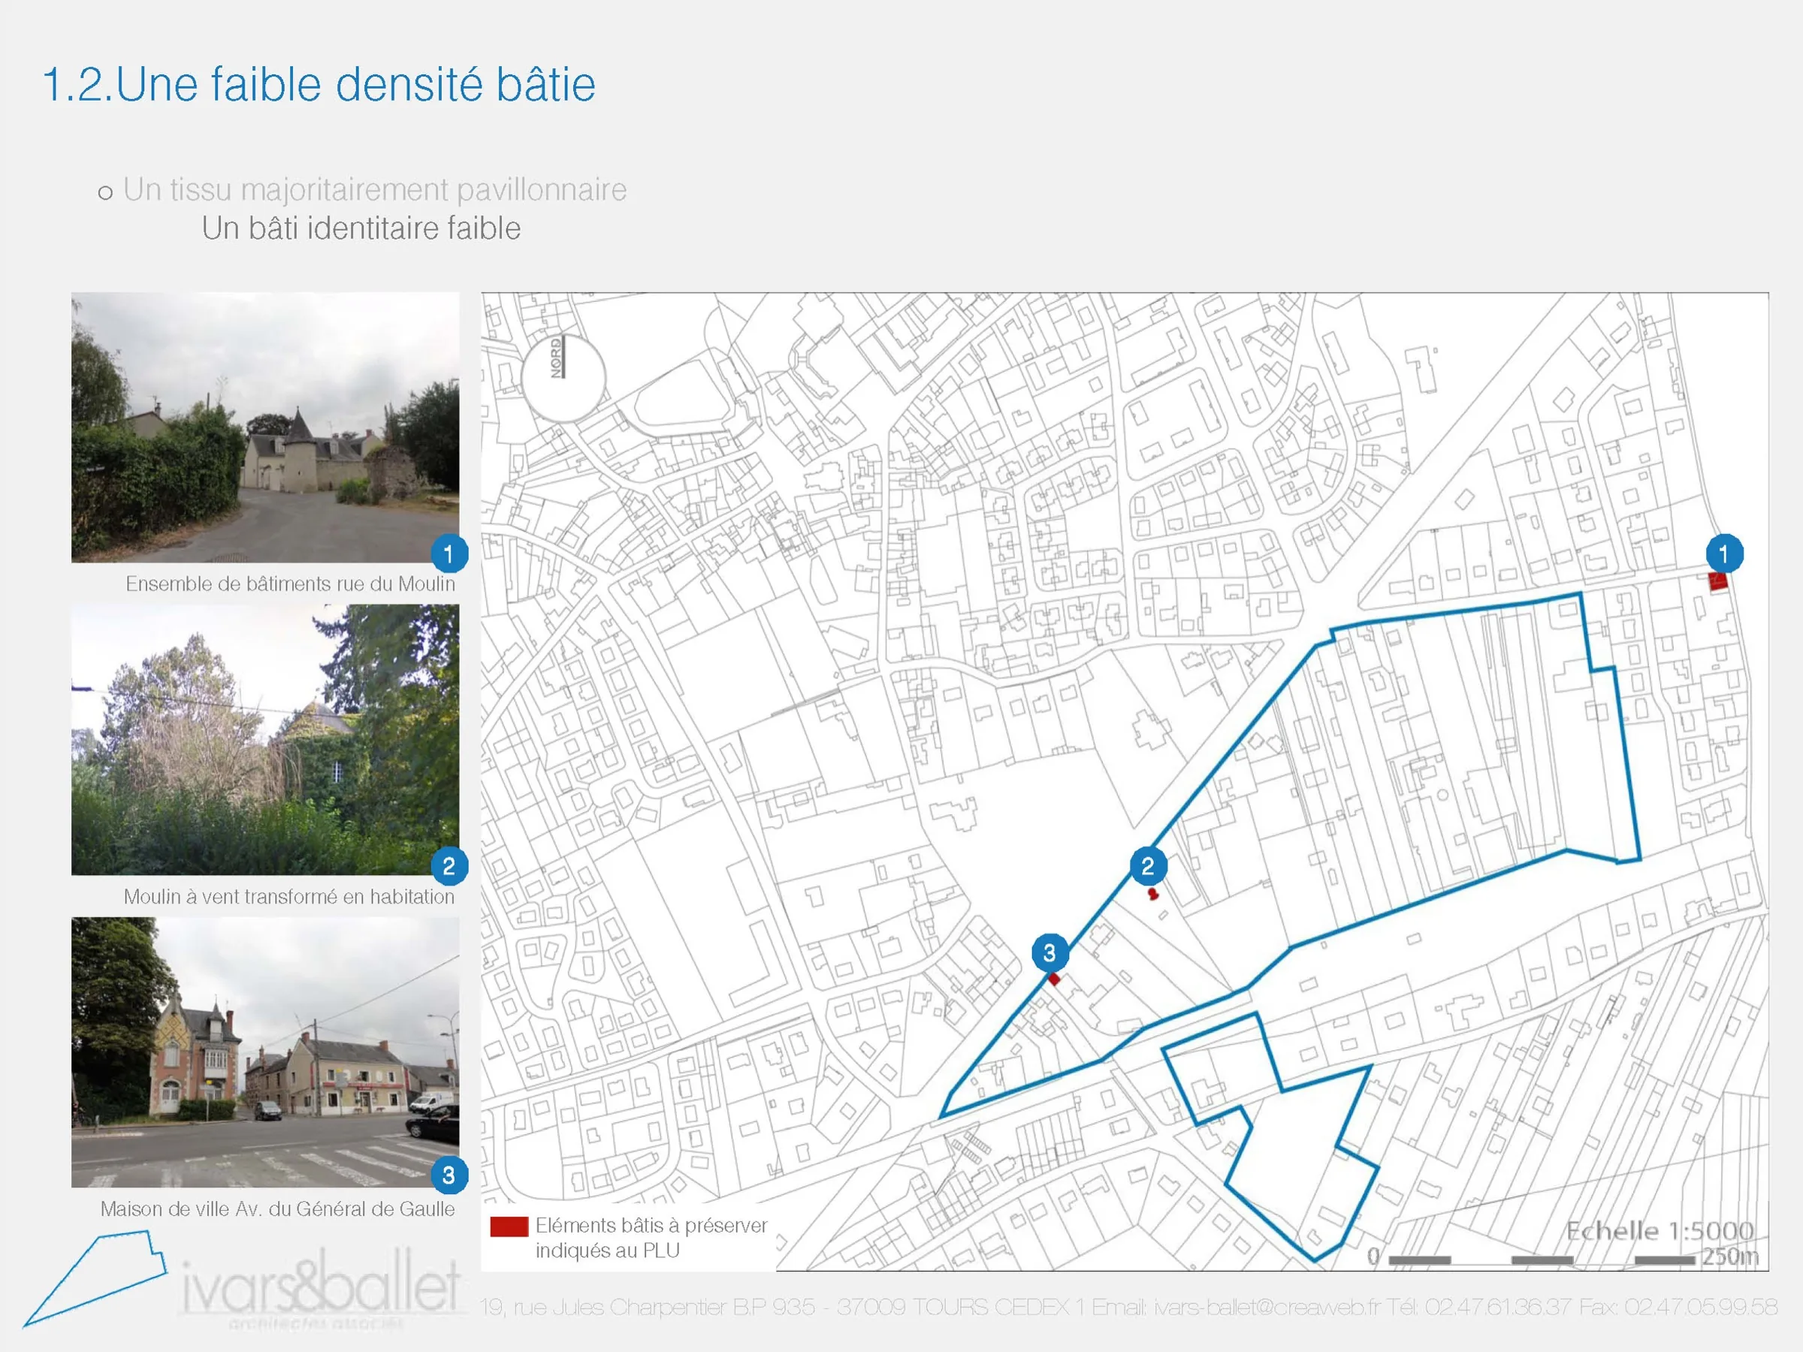Click the NORD compass circle
The image size is (1803, 1352).
(x=563, y=378)
